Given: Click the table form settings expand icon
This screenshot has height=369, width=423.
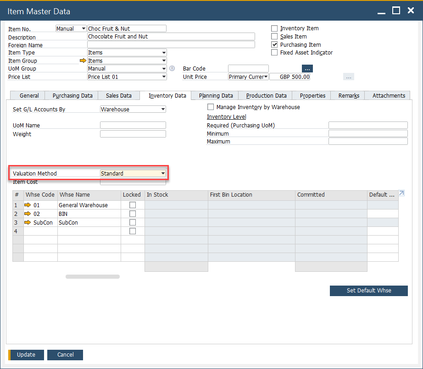Looking at the screenshot, I should pos(401,193).
